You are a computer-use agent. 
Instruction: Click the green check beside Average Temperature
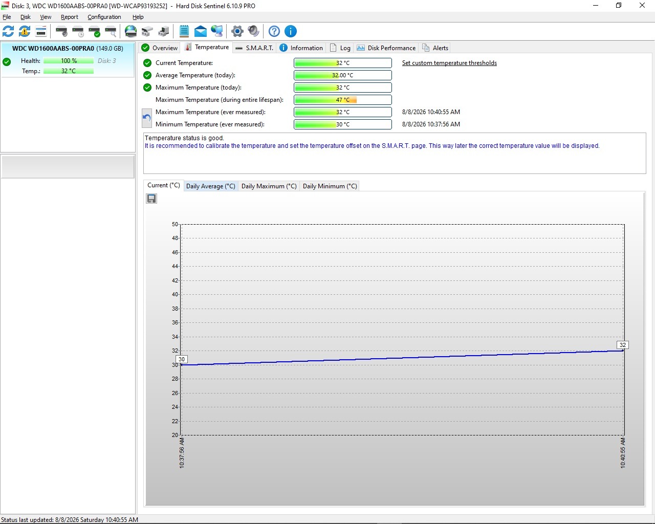(x=147, y=75)
